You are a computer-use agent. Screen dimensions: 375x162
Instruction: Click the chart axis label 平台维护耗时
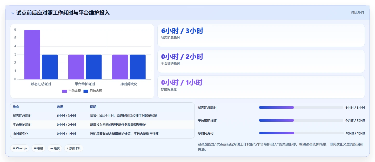(85, 84)
